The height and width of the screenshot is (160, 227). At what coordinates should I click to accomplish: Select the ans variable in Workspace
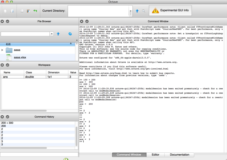pyautogui.click(x=5, y=77)
